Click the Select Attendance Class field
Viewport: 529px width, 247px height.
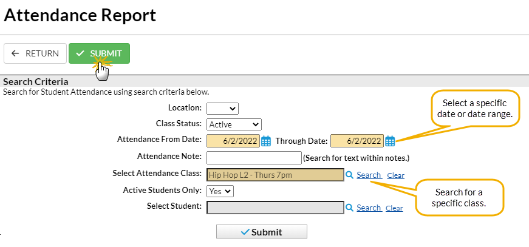click(x=275, y=175)
